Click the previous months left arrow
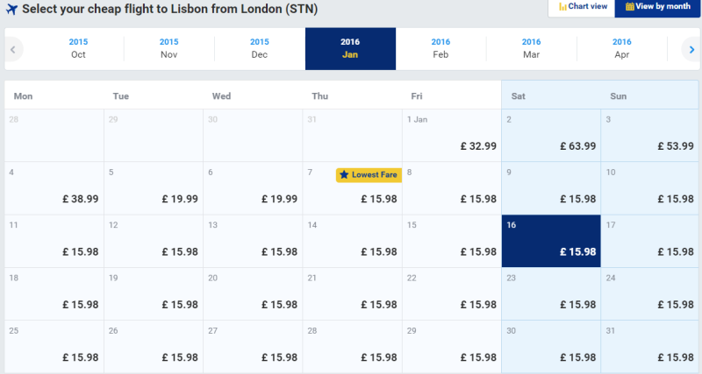 (13, 49)
